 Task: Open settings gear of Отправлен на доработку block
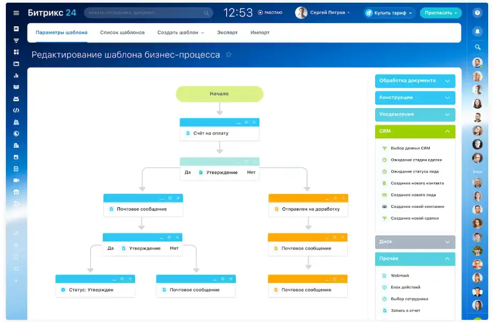335,198
